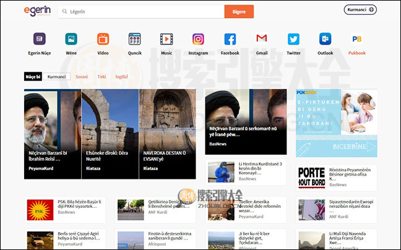
Task: Open the Music shortcut icon
Action: click(166, 40)
